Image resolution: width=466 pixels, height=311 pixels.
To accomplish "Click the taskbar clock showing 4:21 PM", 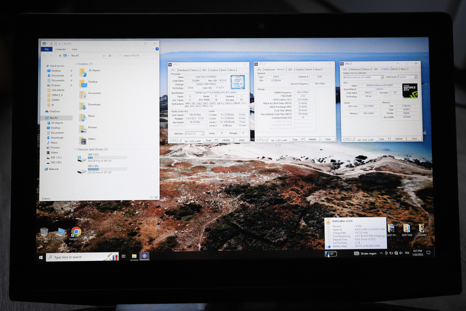I will (x=418, y=253).
